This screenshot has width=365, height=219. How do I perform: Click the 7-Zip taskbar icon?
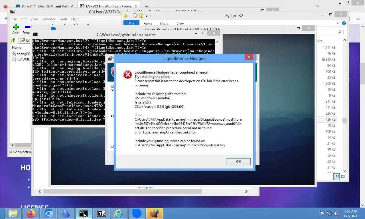[x=101, y=213]
